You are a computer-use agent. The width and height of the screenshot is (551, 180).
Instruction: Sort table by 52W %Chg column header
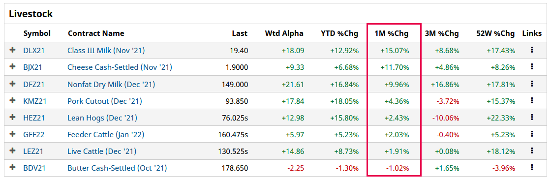(x=495, y=33)
